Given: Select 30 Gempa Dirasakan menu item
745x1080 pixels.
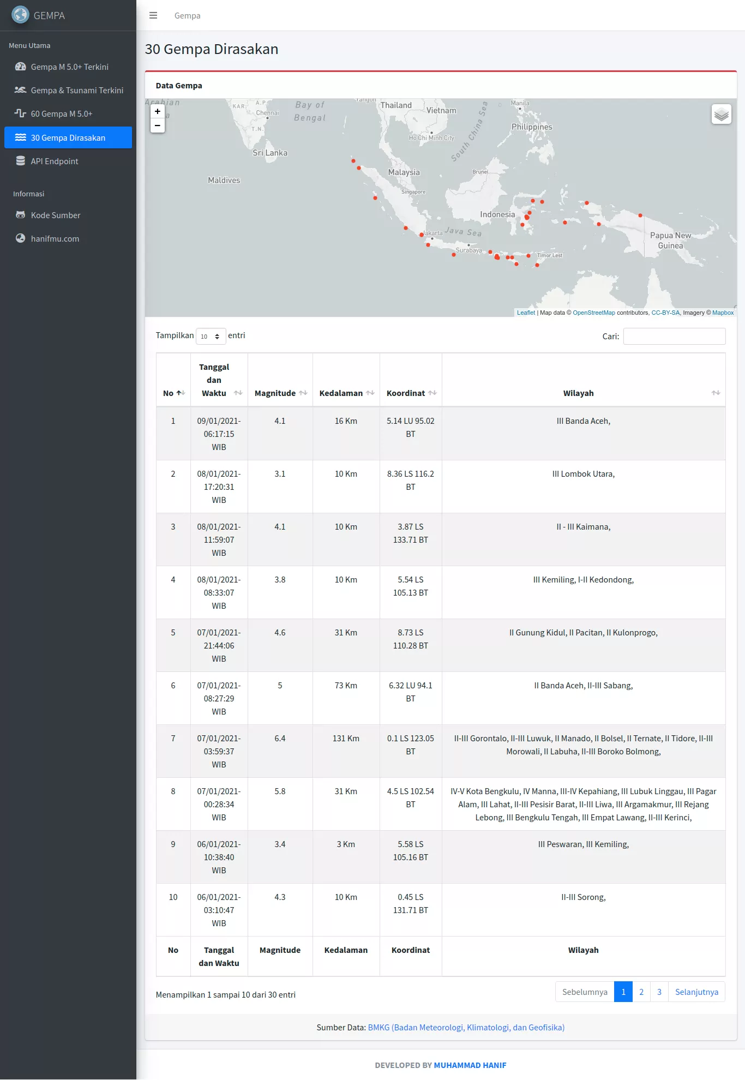Looking at the screenshot, I should coord(68,137).
